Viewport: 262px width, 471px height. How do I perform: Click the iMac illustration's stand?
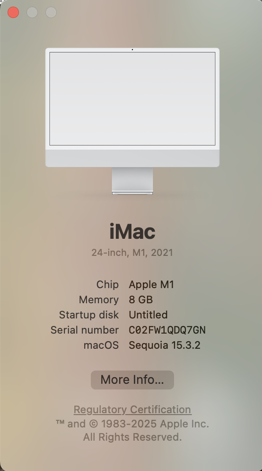coord(132,181)
